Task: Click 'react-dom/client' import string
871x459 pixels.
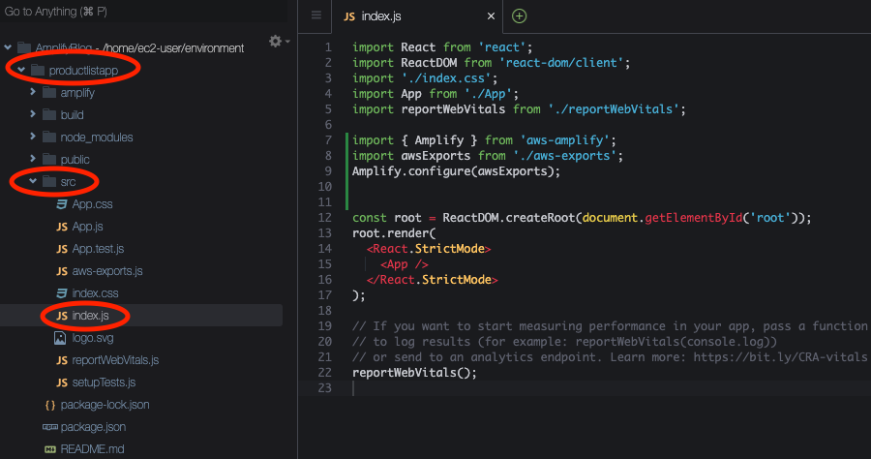Action: [561, 63]
